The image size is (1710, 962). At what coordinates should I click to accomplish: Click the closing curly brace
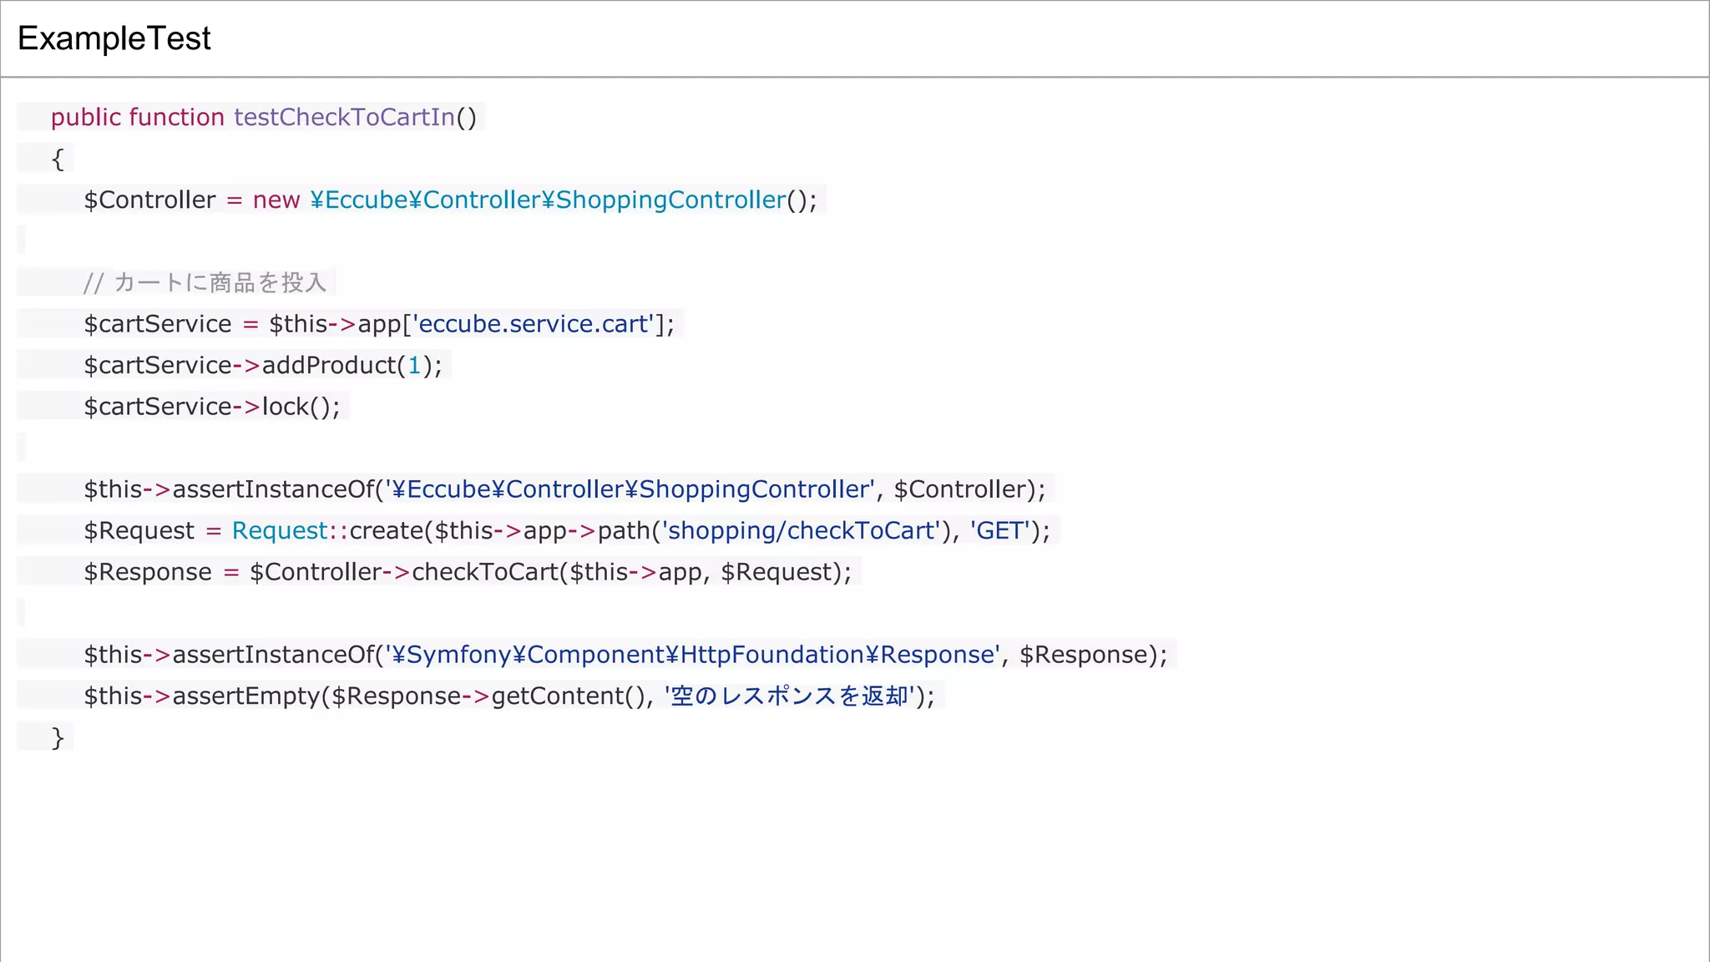(58, 737)
